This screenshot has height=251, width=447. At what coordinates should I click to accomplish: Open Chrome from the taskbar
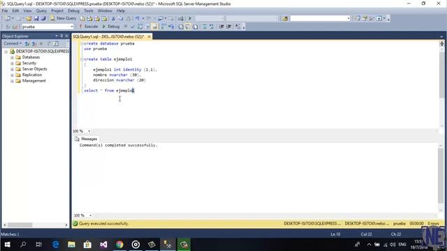tap(119, 245)
